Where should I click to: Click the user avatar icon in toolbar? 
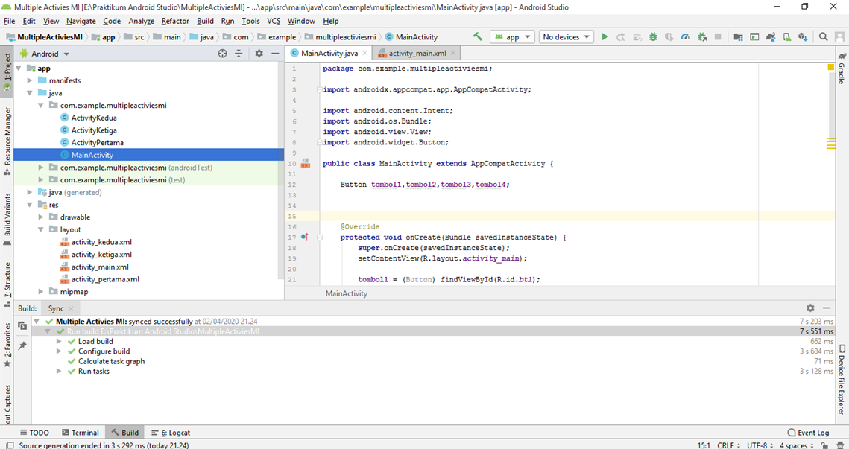click(x=839, y=36)
